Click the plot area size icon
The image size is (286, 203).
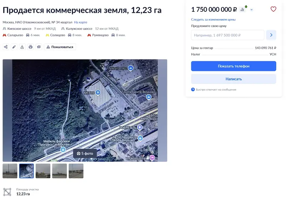[x=7, y=192]
